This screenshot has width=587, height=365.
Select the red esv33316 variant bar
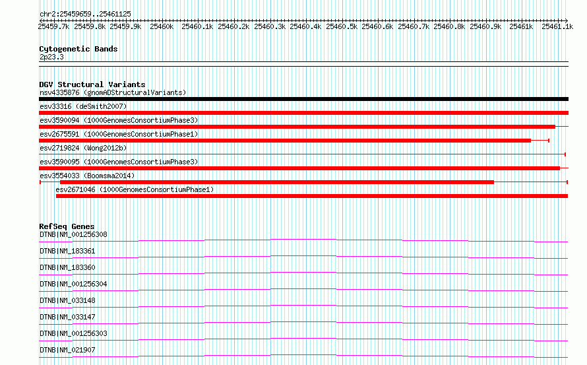tap(303, 113)
